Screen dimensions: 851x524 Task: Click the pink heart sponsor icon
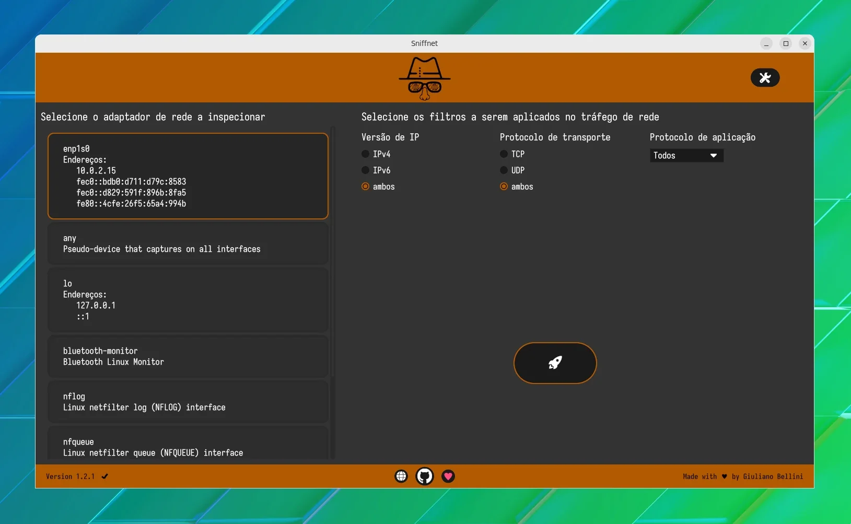pos(448,476)
